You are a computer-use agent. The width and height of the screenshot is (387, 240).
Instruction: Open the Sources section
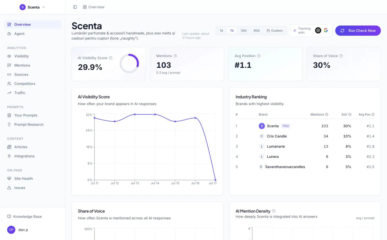32,74
